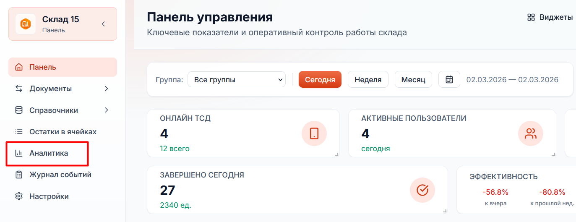
Task: Click the resize handle of Активные пользователи card
Action: (553, 154)
